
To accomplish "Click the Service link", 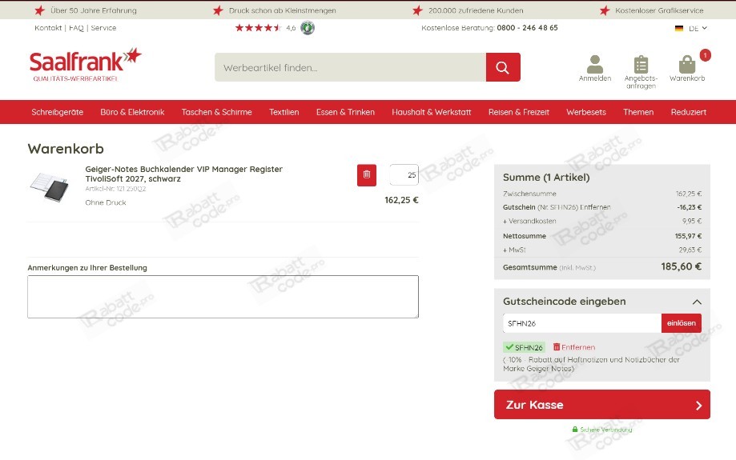I will coord(103,28).
